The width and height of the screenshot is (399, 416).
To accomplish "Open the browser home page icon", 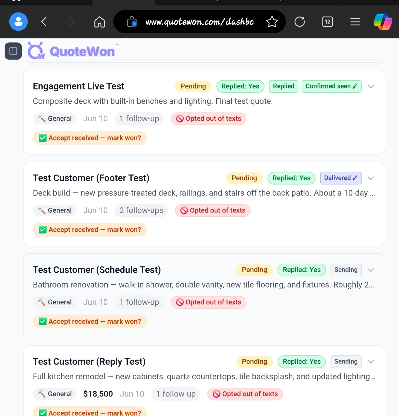I will point(100,22).
